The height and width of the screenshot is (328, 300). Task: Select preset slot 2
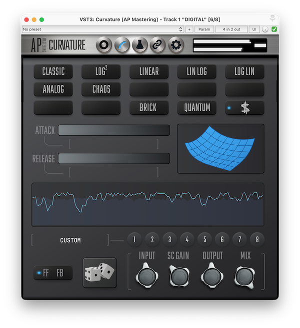point(152,239)
